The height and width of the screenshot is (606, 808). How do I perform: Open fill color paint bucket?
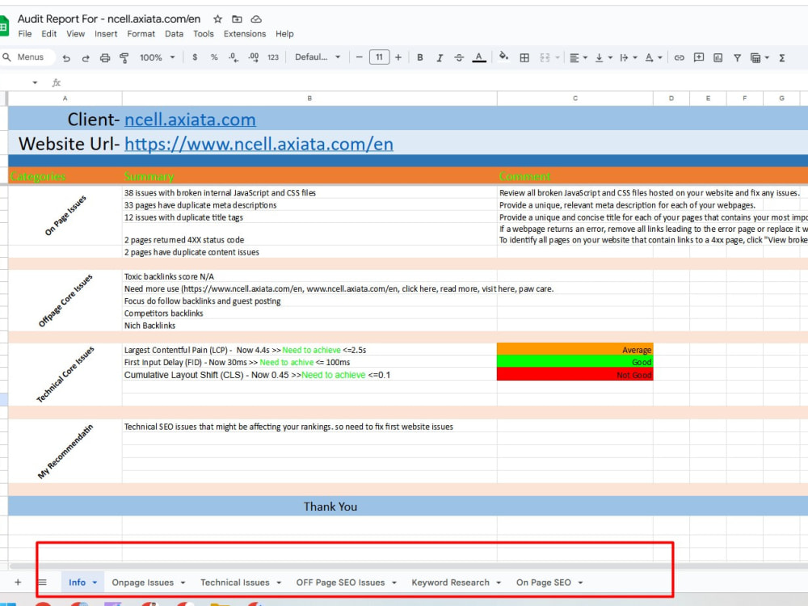(x=504, y=57)
